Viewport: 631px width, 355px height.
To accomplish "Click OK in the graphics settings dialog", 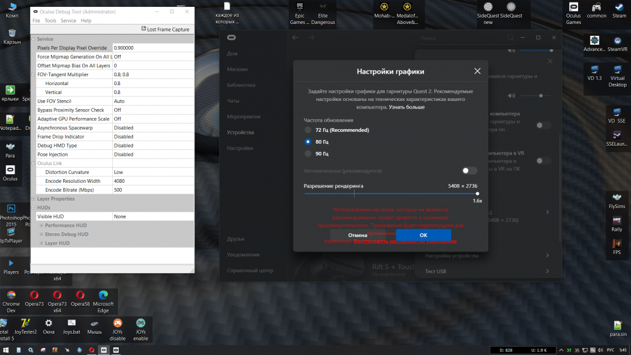I will [x=423, y=235].
